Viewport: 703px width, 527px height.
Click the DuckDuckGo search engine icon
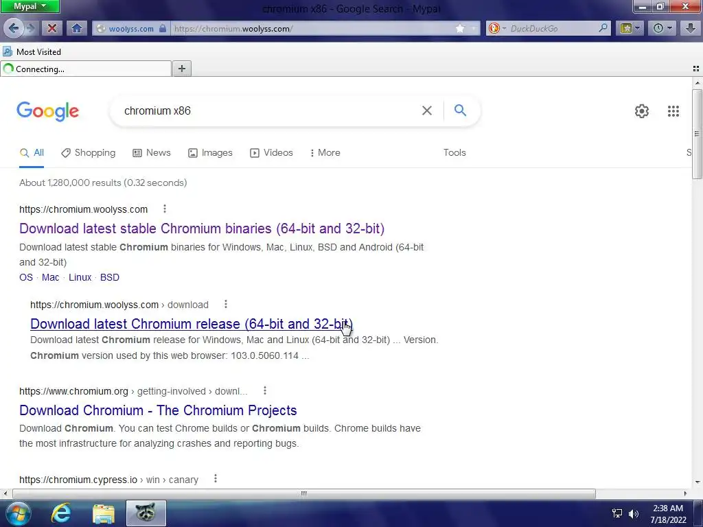tap(494, 28)
